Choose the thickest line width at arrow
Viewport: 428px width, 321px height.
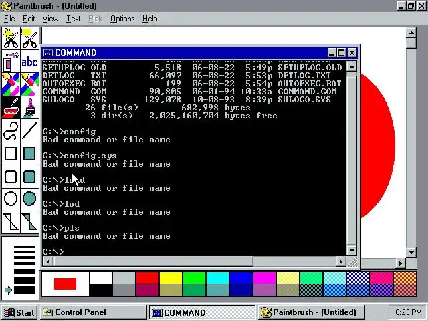click(24, 290)
